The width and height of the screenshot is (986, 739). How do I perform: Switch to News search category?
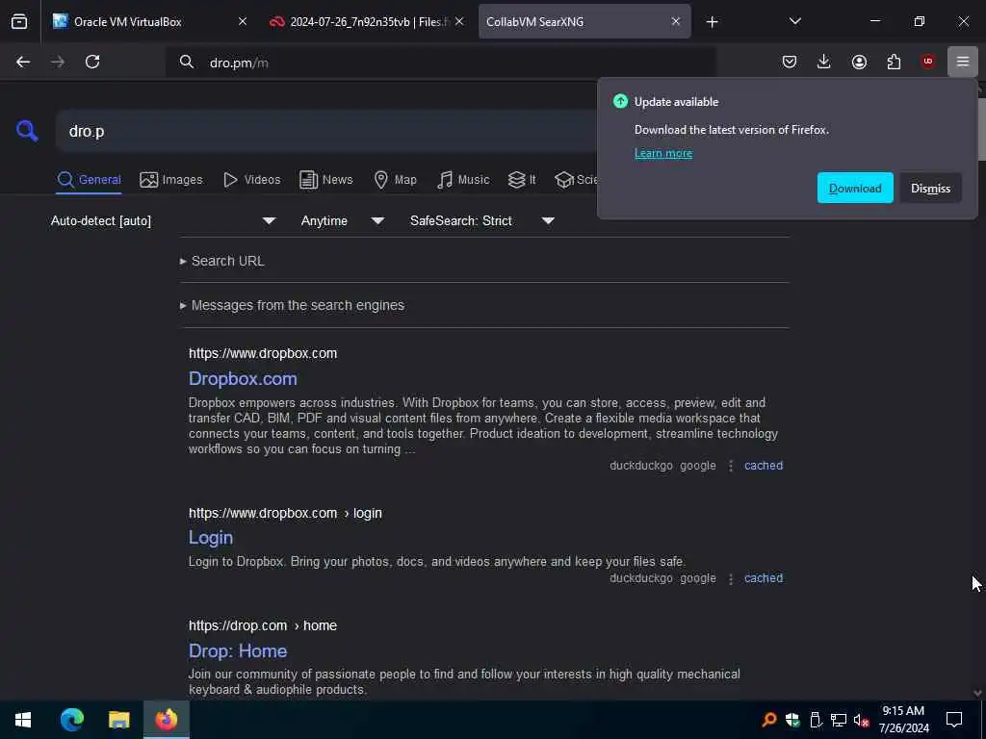(325, 180)
